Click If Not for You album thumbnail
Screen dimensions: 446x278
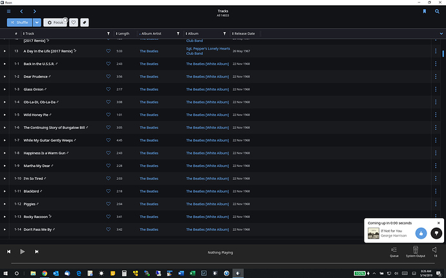click(x=373, y=233)
